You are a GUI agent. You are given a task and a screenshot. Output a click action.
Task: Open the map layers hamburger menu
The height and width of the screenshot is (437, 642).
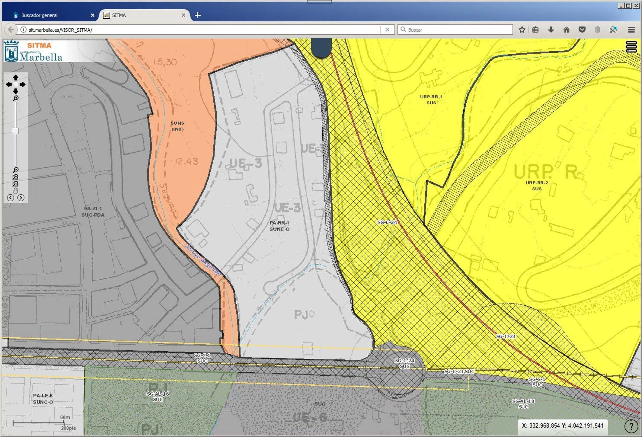click(x=631, y=47)
